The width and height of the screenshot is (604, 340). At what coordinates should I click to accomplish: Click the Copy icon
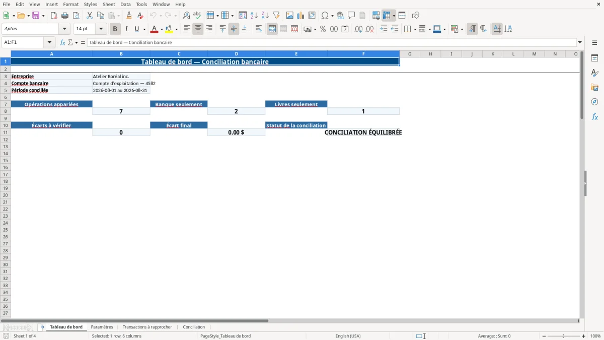pos(101,16)
